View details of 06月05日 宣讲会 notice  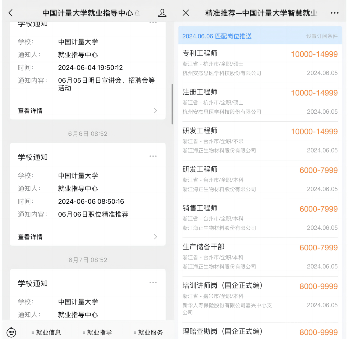coord(88,111)
